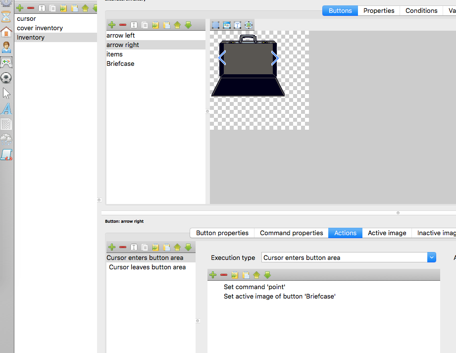
Task: Add a new interface with green plus
Action: tap(20, 8)
